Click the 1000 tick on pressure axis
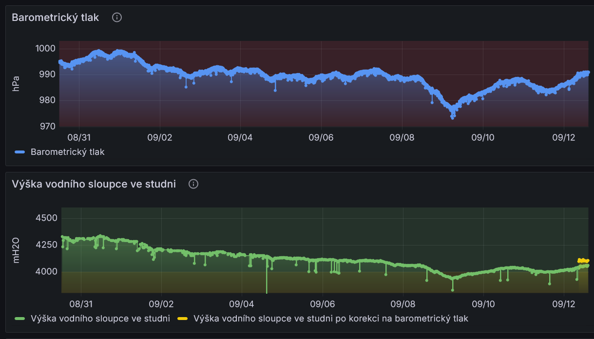The image size is (594, 339). pyautogui.click(x=45, y=49)
